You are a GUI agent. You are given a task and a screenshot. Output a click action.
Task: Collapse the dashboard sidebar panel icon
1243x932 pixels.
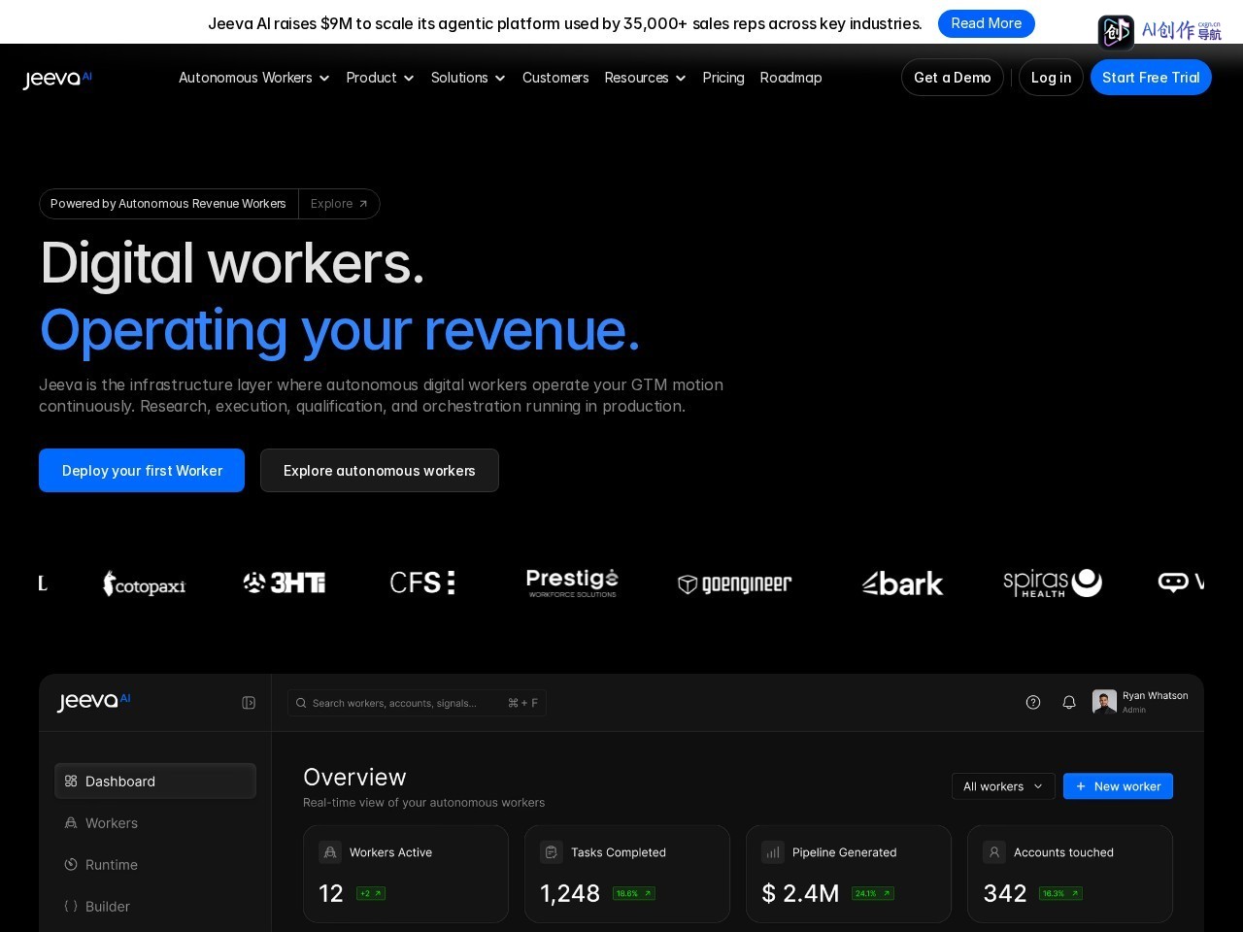tap(249, 703)
